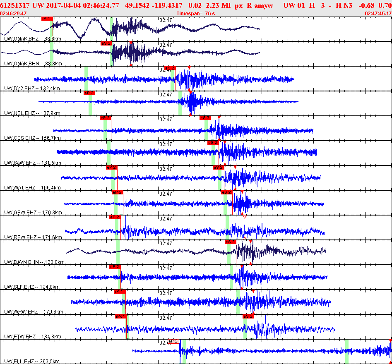Click the magnitude '2.23 Ml' in header
The height and width of the screenshot is (364, 392).
pyautogui.click(x=218, y=5)
